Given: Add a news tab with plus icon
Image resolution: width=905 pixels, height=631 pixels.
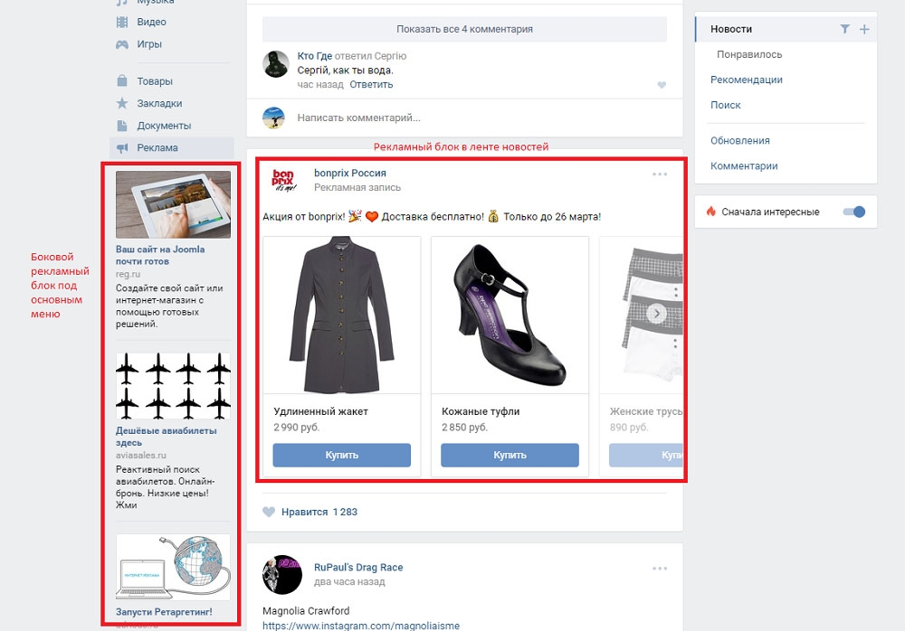Looking at the screenshot, I should (x=864, y=29).
